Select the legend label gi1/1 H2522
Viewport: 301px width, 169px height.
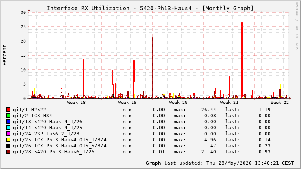tap(29, 110)
